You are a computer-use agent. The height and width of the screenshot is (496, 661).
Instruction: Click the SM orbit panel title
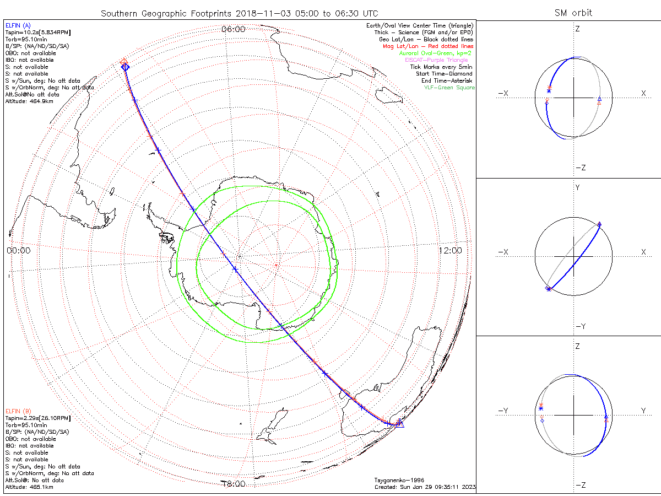pos(573,13)
